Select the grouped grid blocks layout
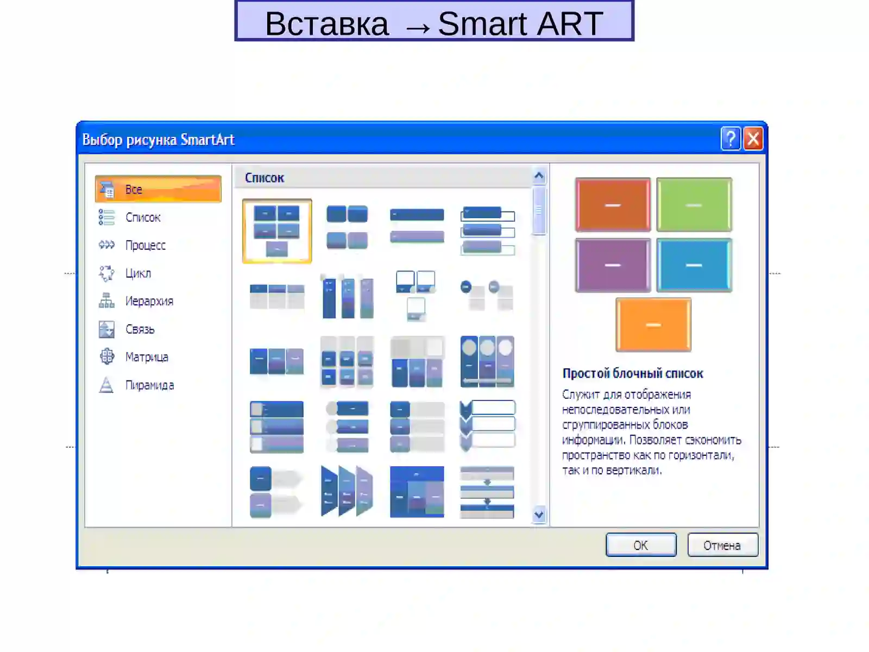 coord(347,362)
